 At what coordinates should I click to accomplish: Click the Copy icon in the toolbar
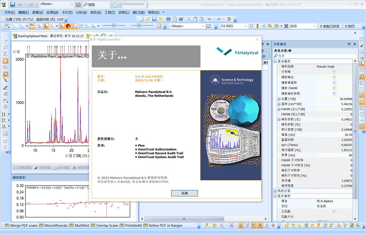(x=195, y=19)
